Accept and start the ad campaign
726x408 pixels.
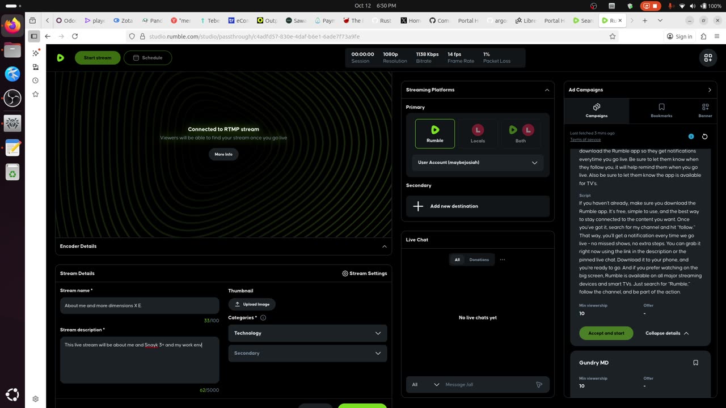pyautogui.click(x=606, y=333)
